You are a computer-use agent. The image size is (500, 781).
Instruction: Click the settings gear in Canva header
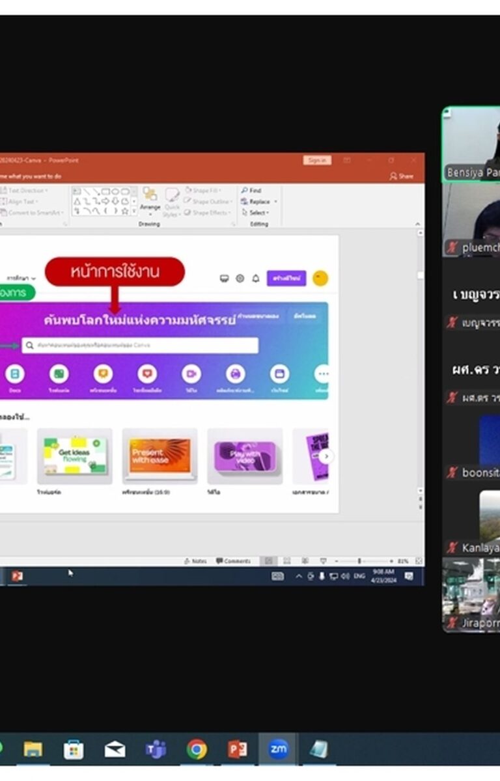coord(240,279)
